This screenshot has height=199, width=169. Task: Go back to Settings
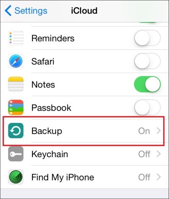tap(31, 11)
